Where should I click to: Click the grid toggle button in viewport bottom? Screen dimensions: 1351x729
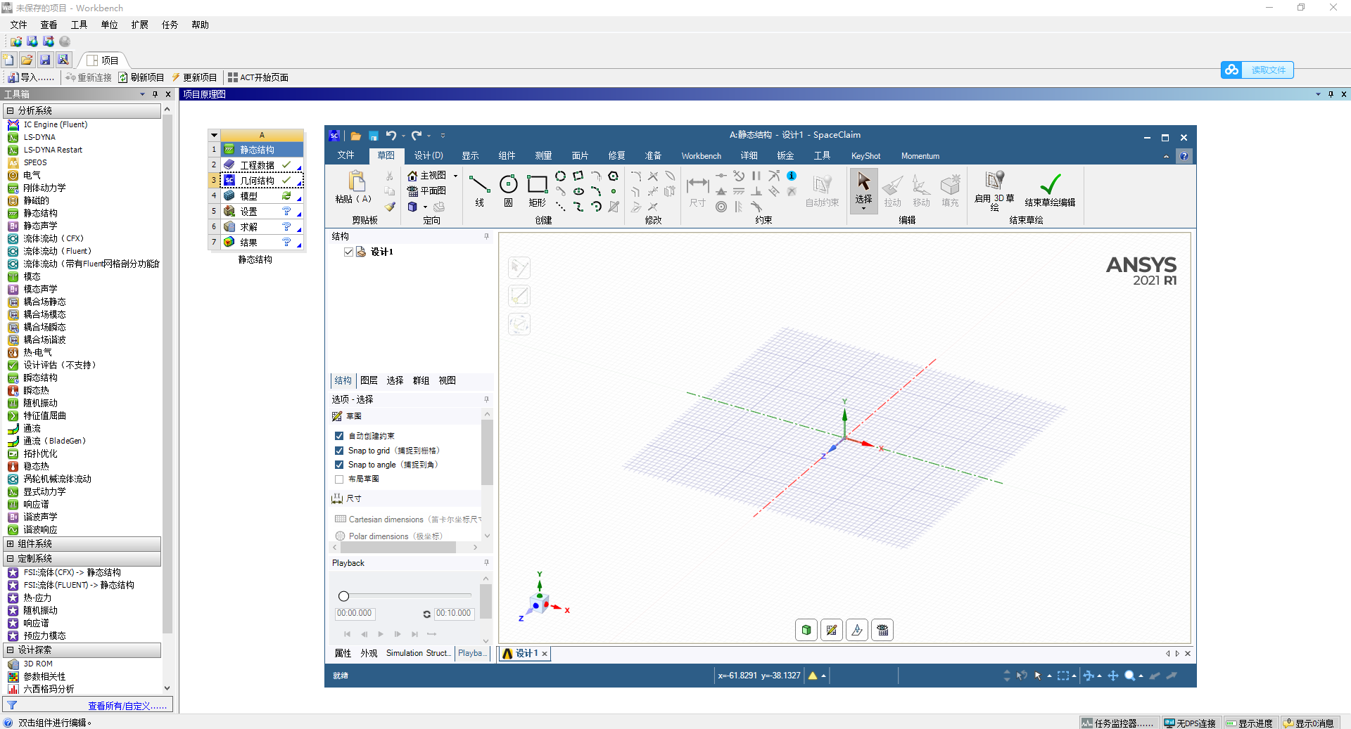click(882, 630)
